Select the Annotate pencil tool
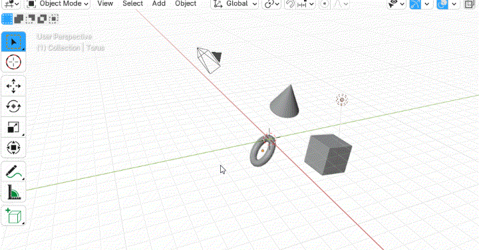 coord(13,172)
